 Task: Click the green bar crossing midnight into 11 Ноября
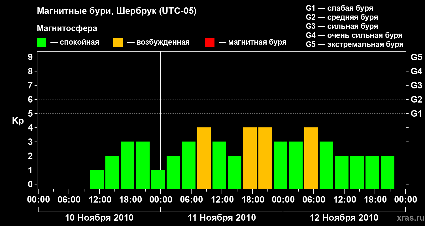[x=158, y=179]
